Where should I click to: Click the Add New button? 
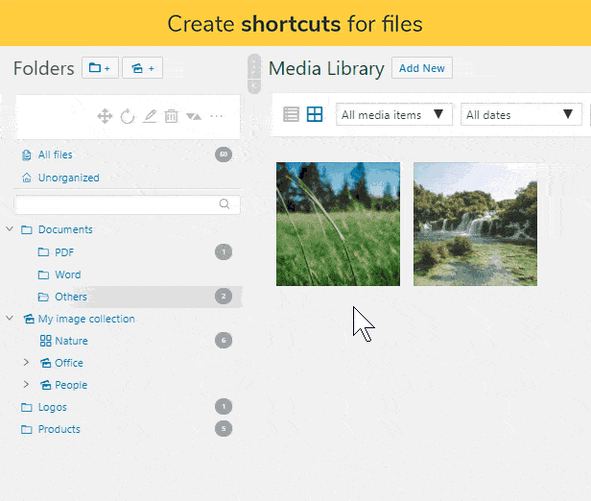click(x=422, y=68)
